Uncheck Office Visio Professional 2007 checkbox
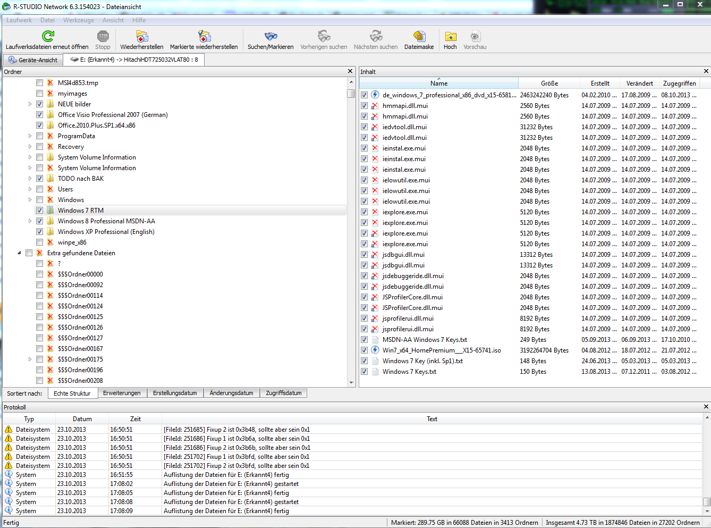The image size is (711, 528). (40, 115)
